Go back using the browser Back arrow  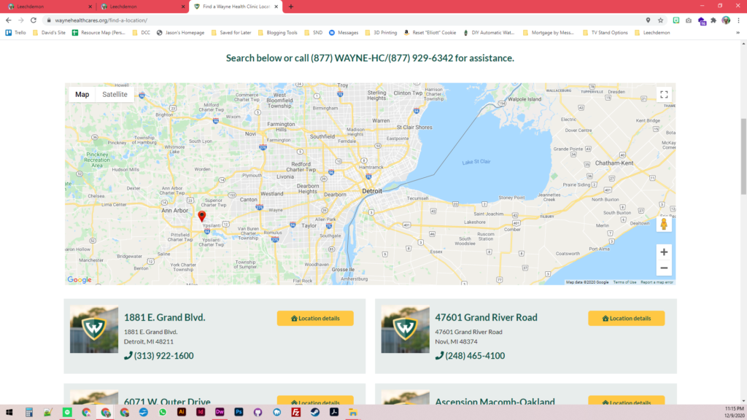click(9, 20)
